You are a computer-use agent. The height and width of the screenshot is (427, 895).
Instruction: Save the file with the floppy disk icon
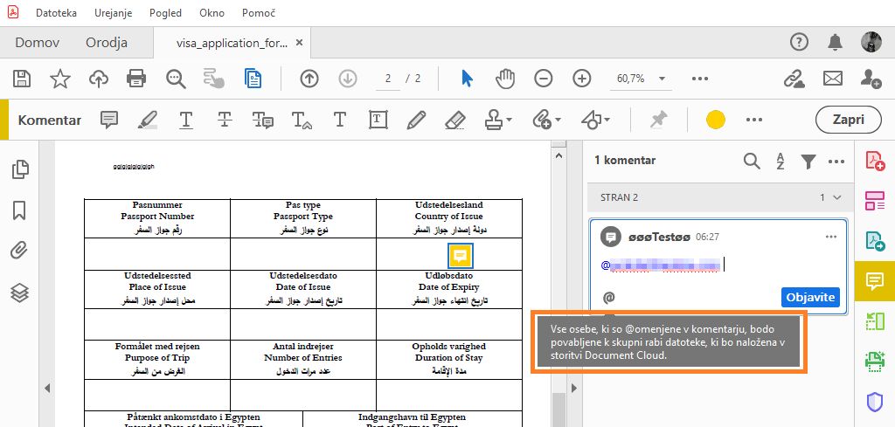[x=22, y=79]
